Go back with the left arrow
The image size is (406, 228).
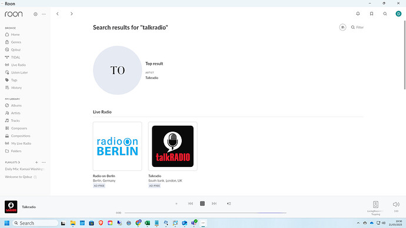58,14
